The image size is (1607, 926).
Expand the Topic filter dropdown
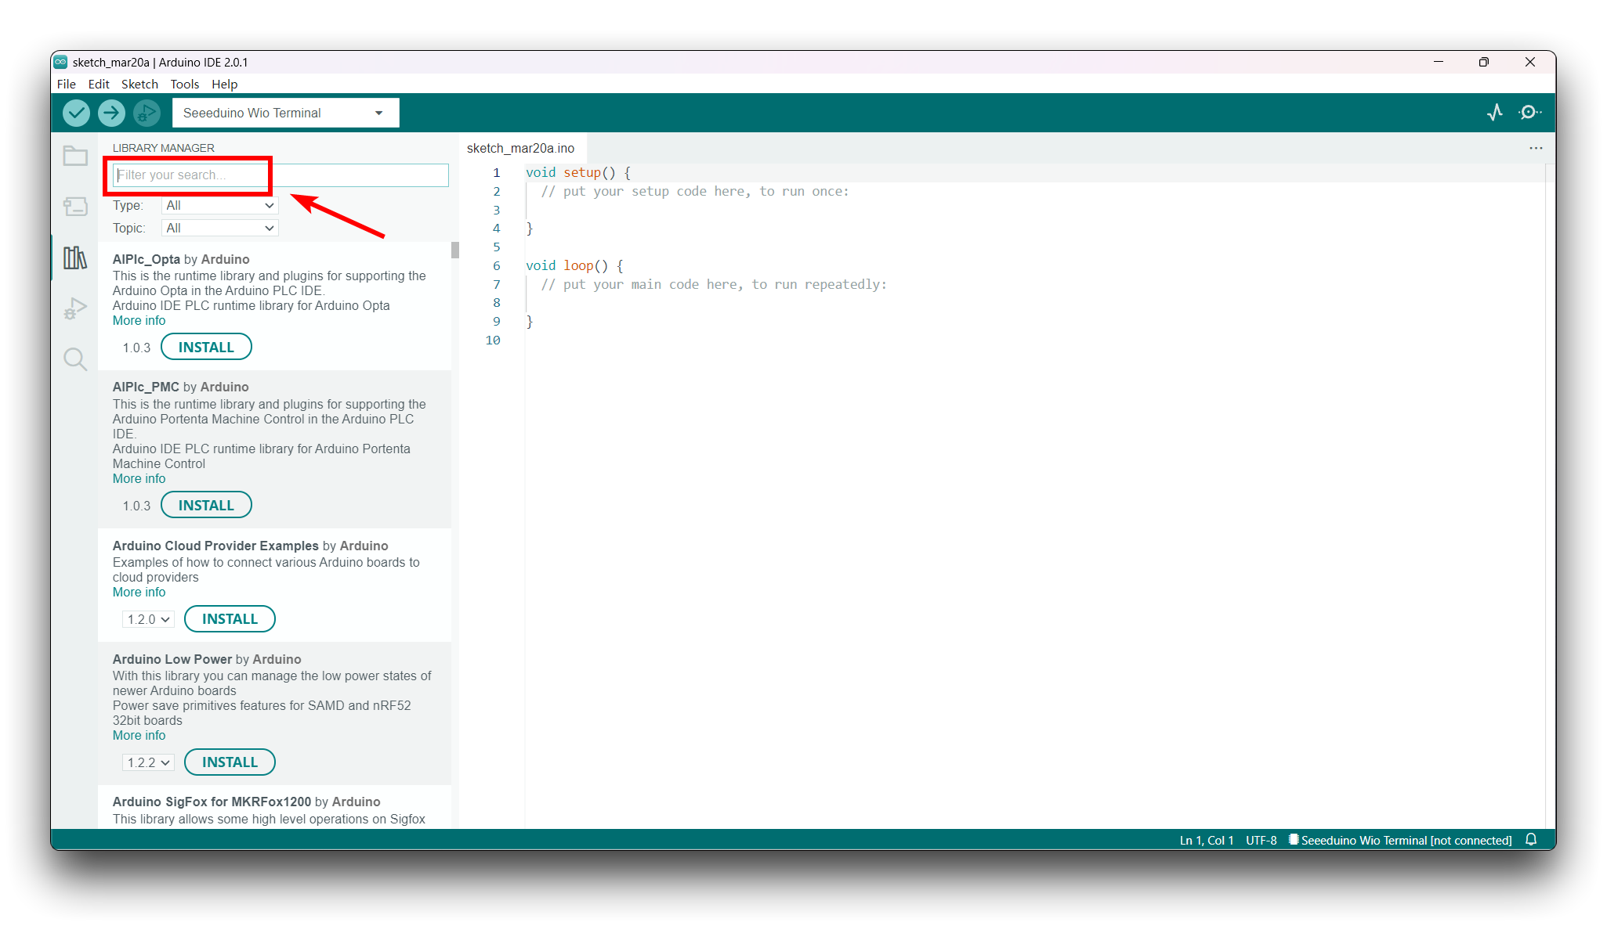point(219,228)
